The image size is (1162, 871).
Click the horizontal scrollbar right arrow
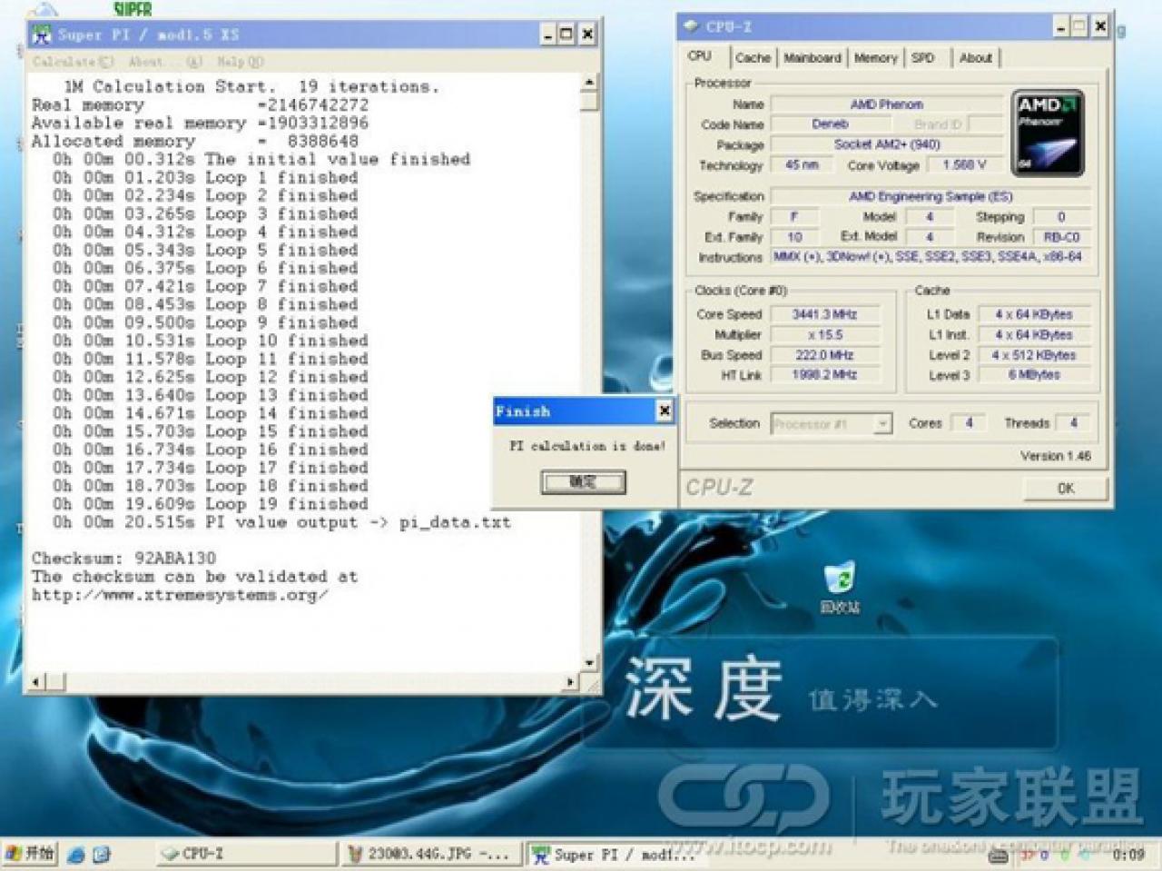tap(570, 681)
